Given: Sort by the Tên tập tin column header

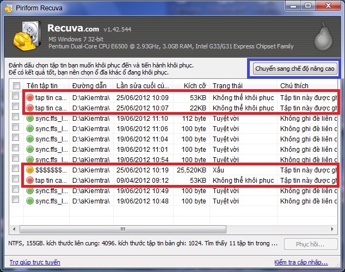Looking at the screenshot, I should click(46, 85).
